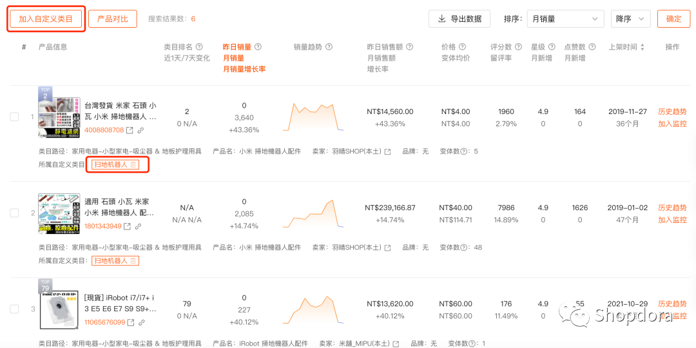Open external link beside ID 11065676099
This screenshot has width=696, height=348.
tap(130, 322)
